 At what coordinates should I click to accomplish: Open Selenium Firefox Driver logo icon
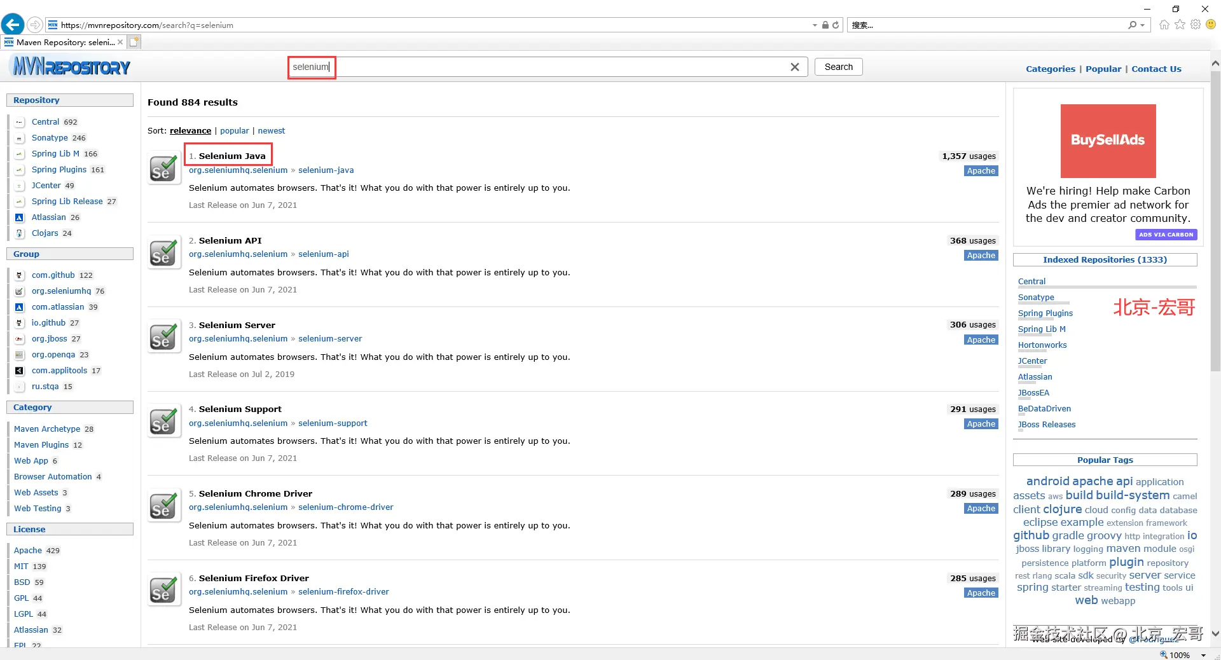pos(164,591)
